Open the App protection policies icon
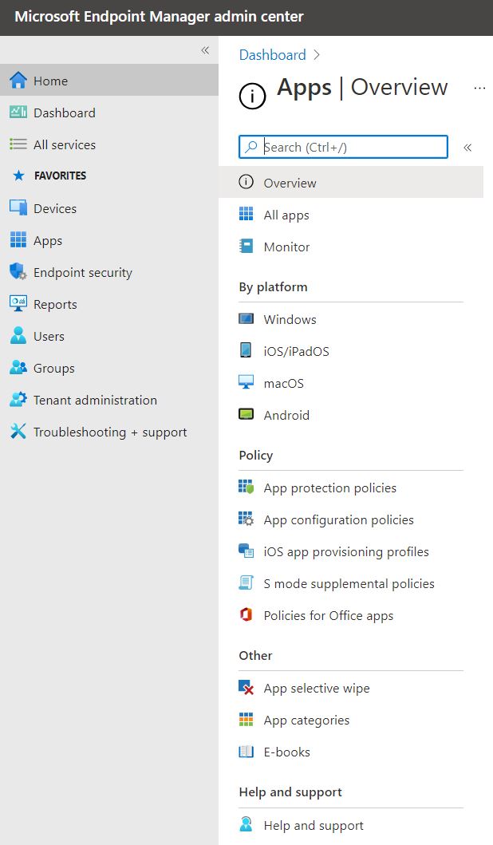This screenshot has height=845, width=493. [x=246, y=488]
